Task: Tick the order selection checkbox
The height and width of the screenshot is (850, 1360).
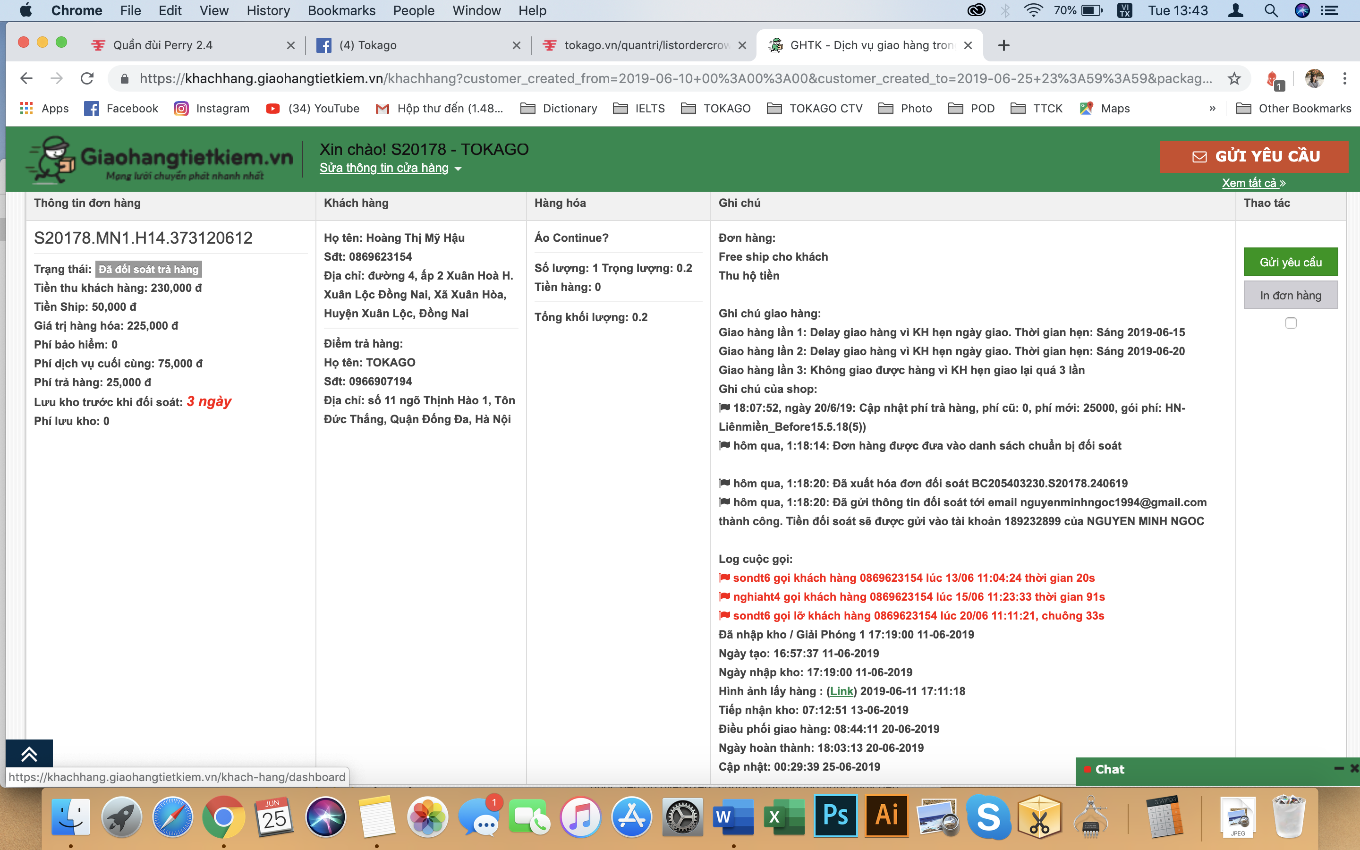Action: [1291, 323]
